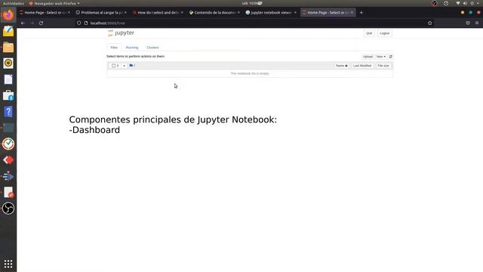The width and height of the screenshot is (483, 272).
Task: Click the root folder breadcrumb icon
Action: (131, 66)
